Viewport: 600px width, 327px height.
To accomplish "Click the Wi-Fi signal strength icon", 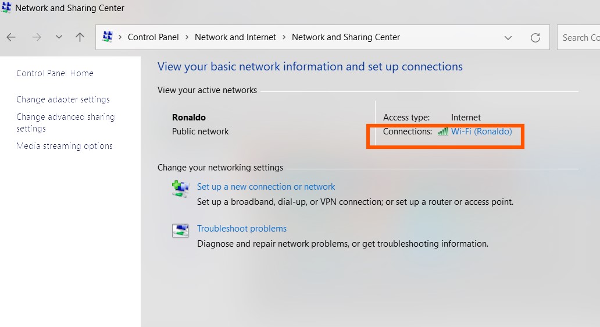I will pyautogui.click(x=443, y=131).
